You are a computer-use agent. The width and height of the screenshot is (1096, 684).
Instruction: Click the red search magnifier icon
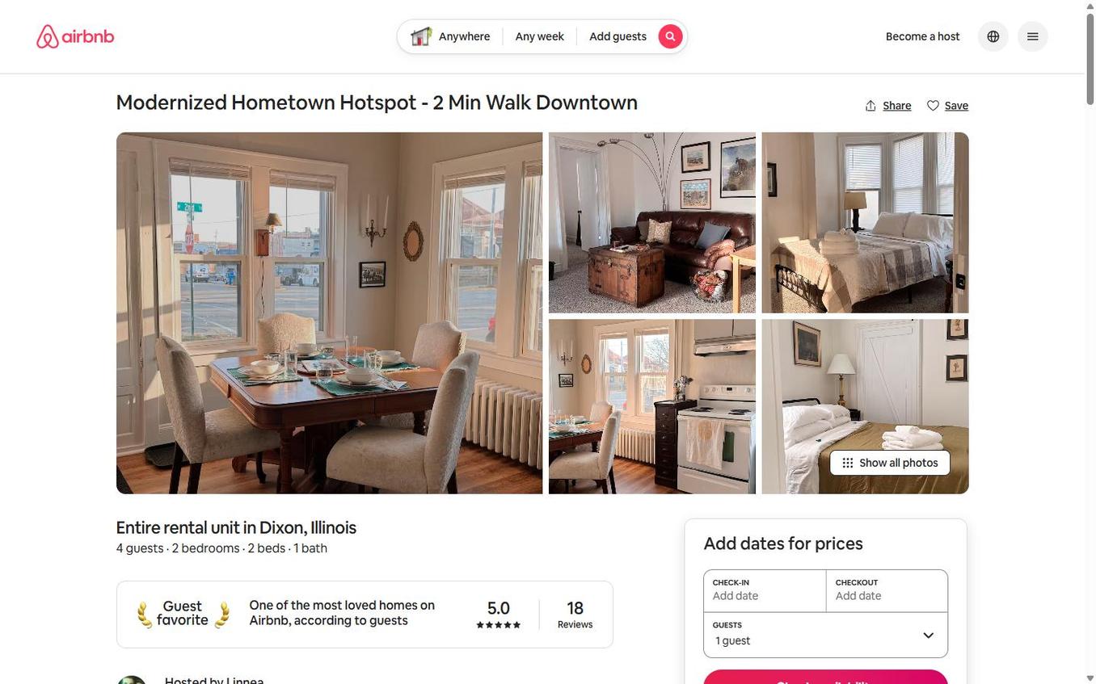coord(670,36)
